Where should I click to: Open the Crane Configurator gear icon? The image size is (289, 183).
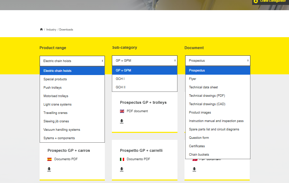(256, 1)
